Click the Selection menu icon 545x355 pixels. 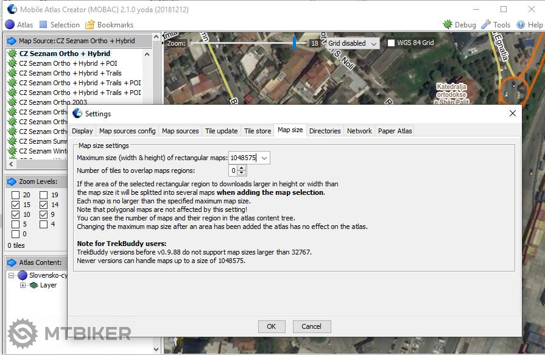pyautogui.click(x=43, y=25)
